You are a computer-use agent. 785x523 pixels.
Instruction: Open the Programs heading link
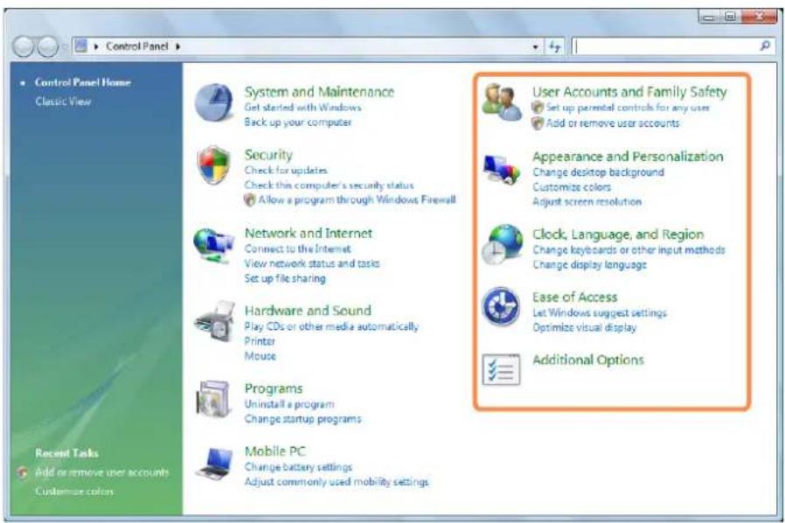coord(274,388)
